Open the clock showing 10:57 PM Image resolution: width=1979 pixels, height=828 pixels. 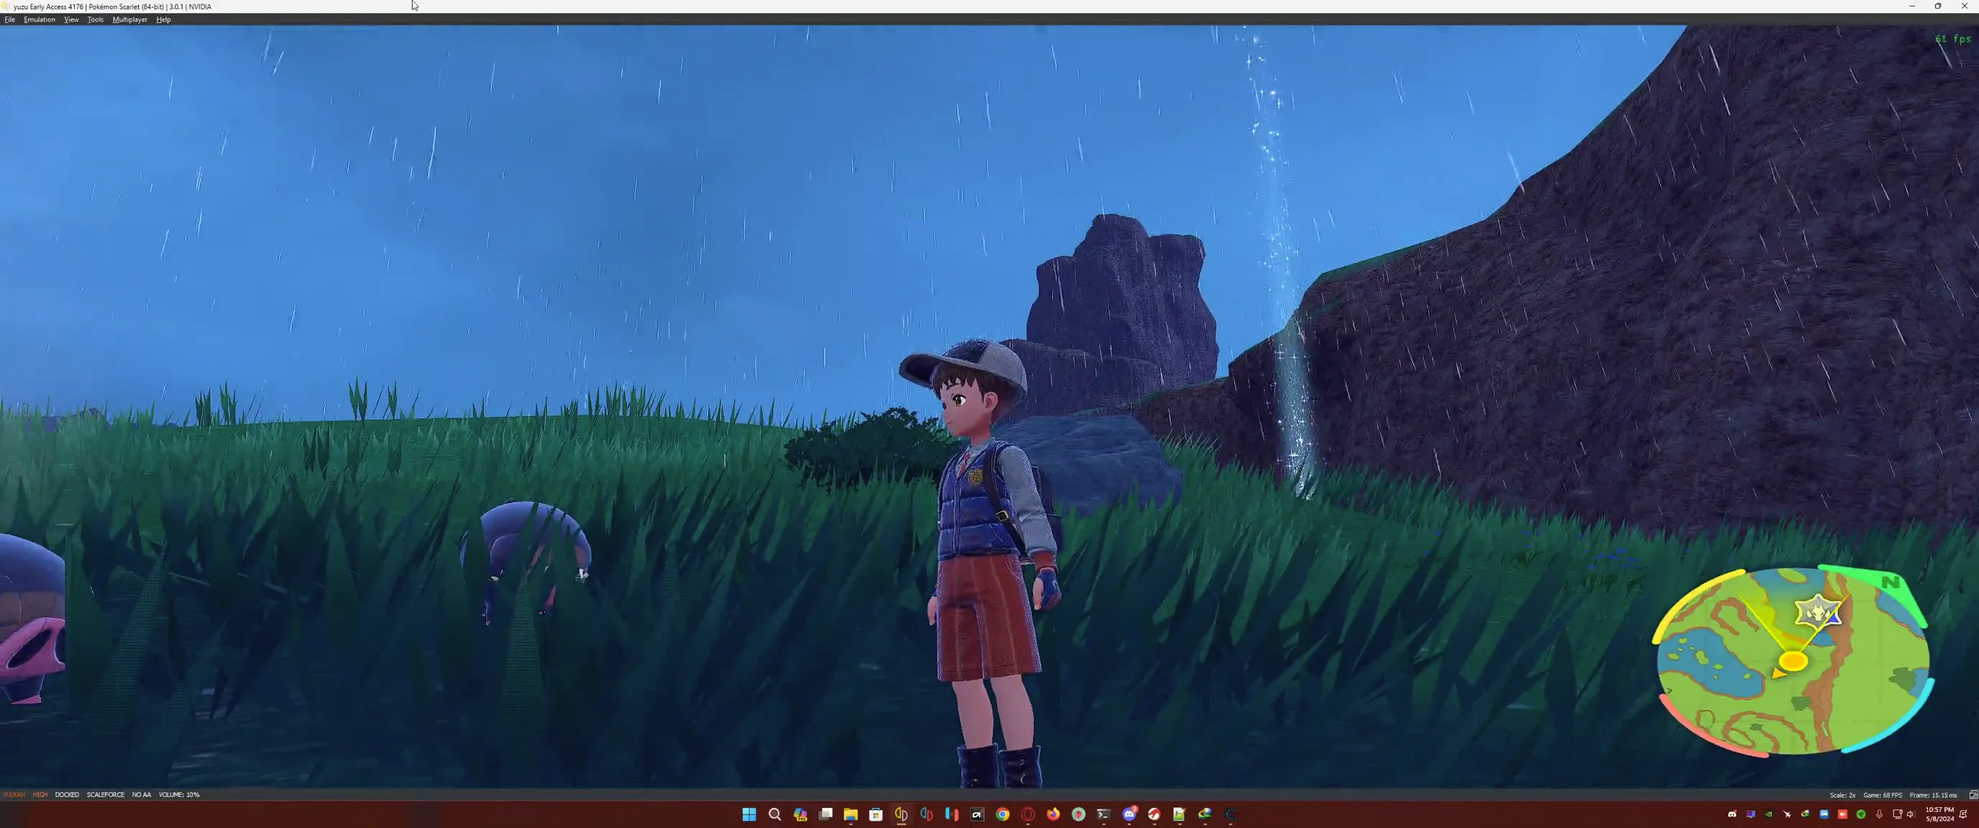click(1939, 814)
